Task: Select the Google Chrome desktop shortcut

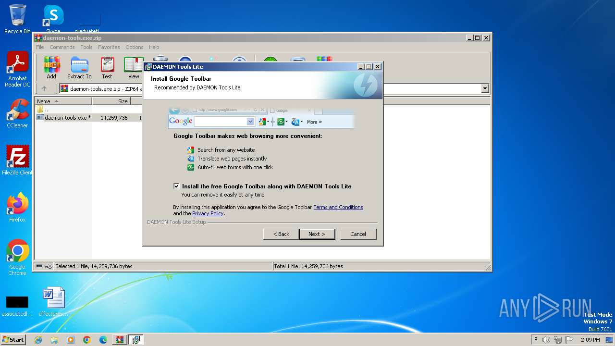Action: tap(17, 257)
